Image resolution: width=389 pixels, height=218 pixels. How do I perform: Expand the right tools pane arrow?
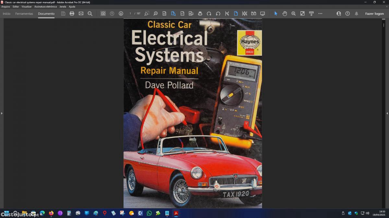(x=387, y=113)
